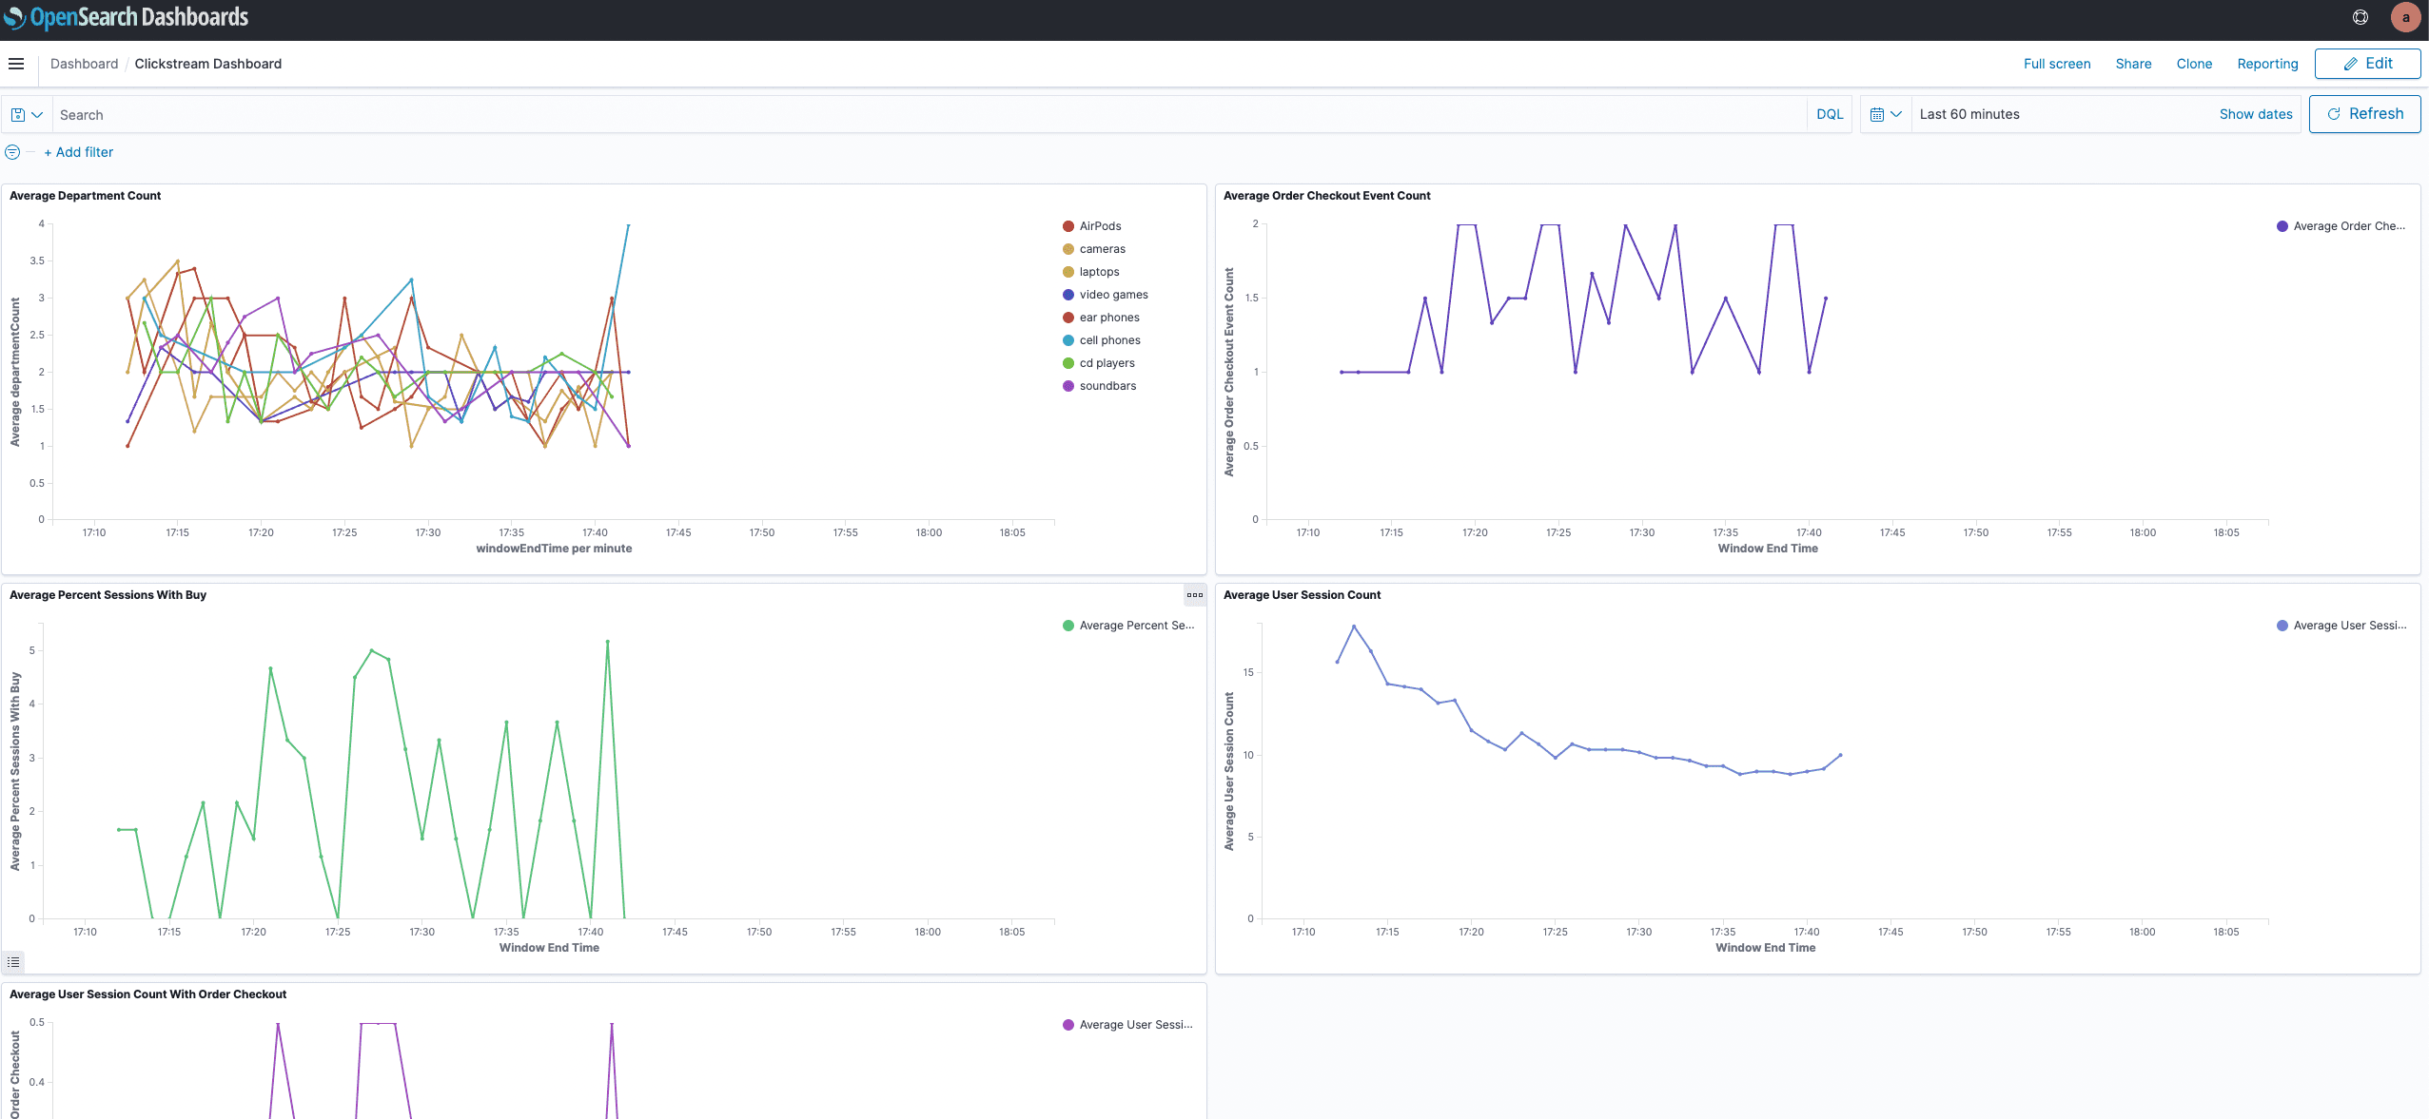Click the OpenSearch Dashboards logo
Viewport: 2429px width, 1119px height.
tap(126, 17)
